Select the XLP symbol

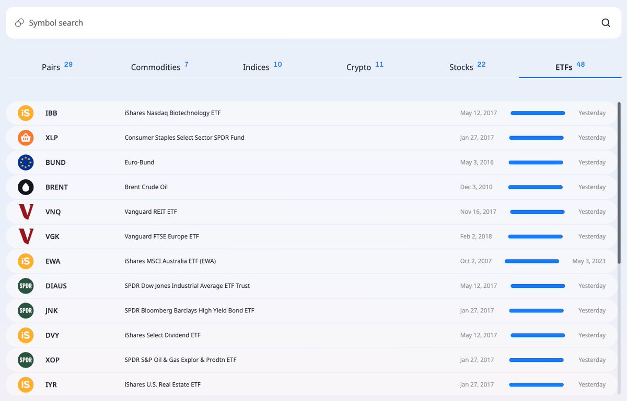point(52,138)
